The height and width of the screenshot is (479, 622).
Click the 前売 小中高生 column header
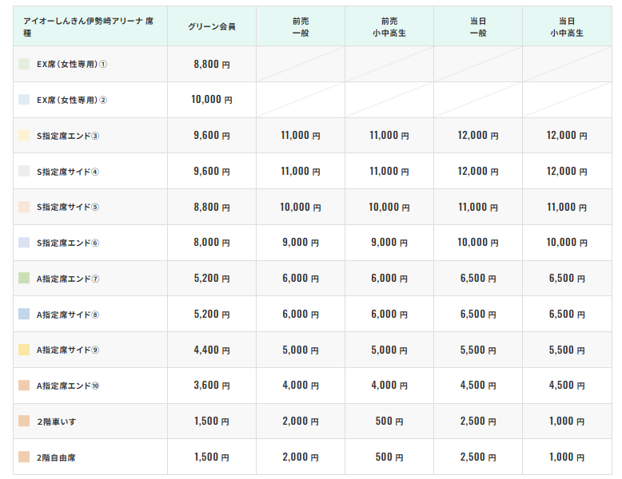coord(389,26)
